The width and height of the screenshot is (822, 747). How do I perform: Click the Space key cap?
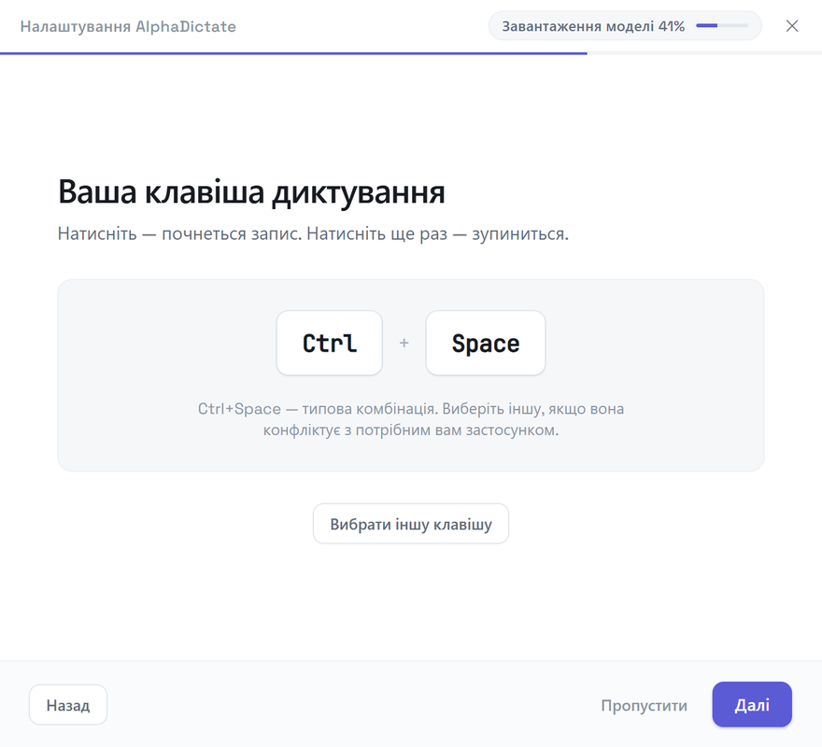[x=486, y=343]
